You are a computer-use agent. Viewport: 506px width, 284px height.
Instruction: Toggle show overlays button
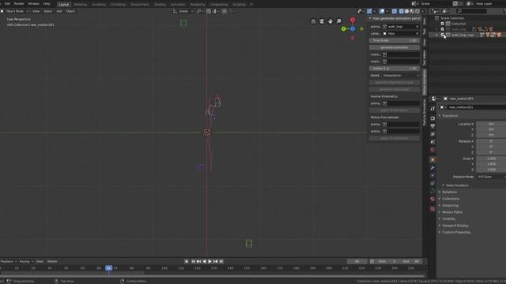[x=382, y=11]
